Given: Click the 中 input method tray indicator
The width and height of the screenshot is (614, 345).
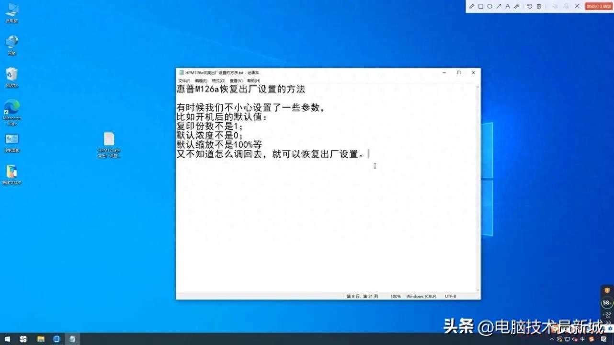Looking at the screenshot, I should tap(583, 339).
